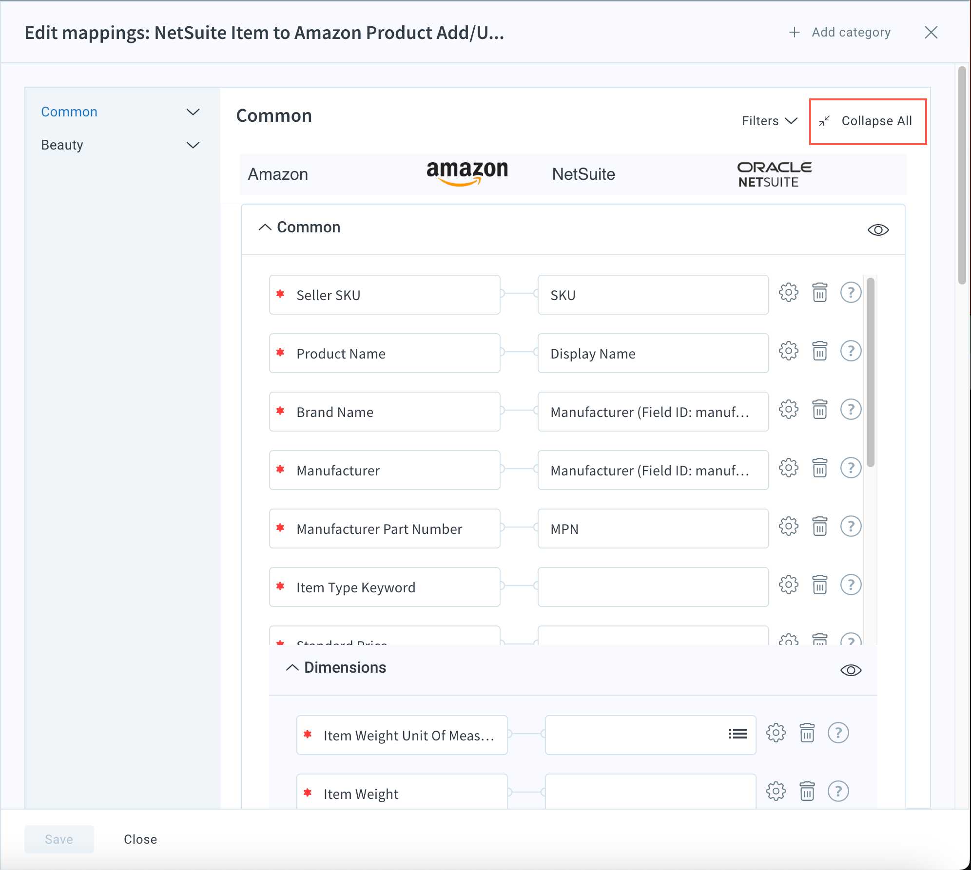Image resolution: width=971 pixels, height=870 pixels.
Task: Close the Edit mappings dialog with X
Action: coord(931,33)
